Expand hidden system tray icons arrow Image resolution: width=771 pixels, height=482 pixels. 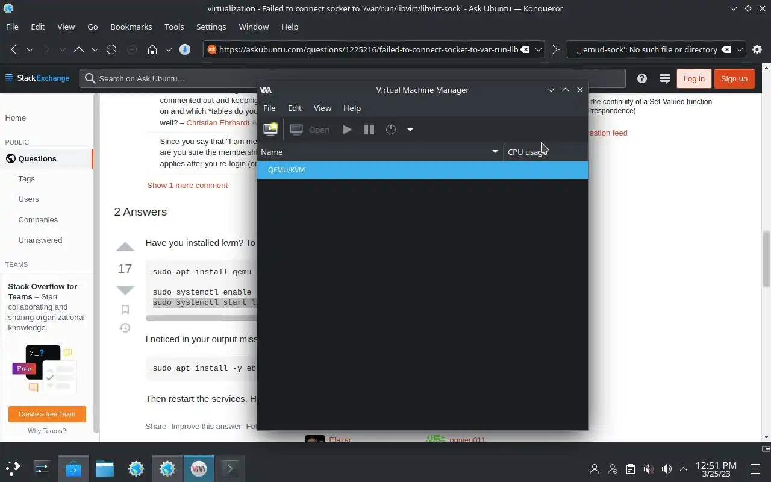[684, 468]
